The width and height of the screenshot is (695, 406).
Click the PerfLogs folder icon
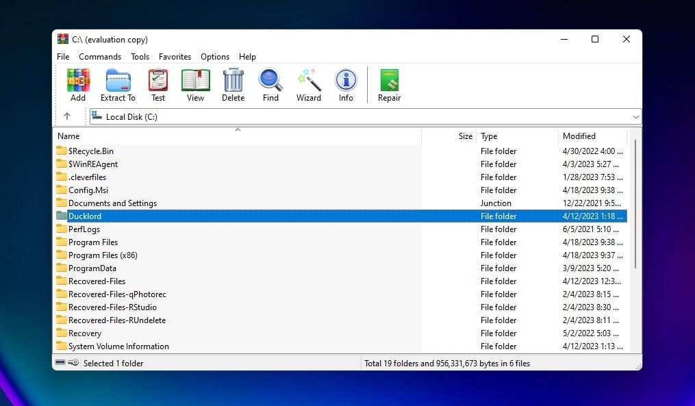(x=62, y=229)
